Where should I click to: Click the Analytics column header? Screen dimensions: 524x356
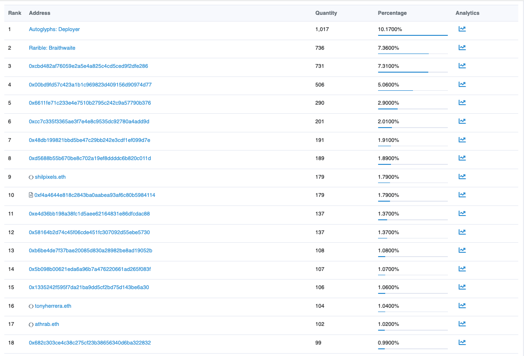(x=467, y=13)
